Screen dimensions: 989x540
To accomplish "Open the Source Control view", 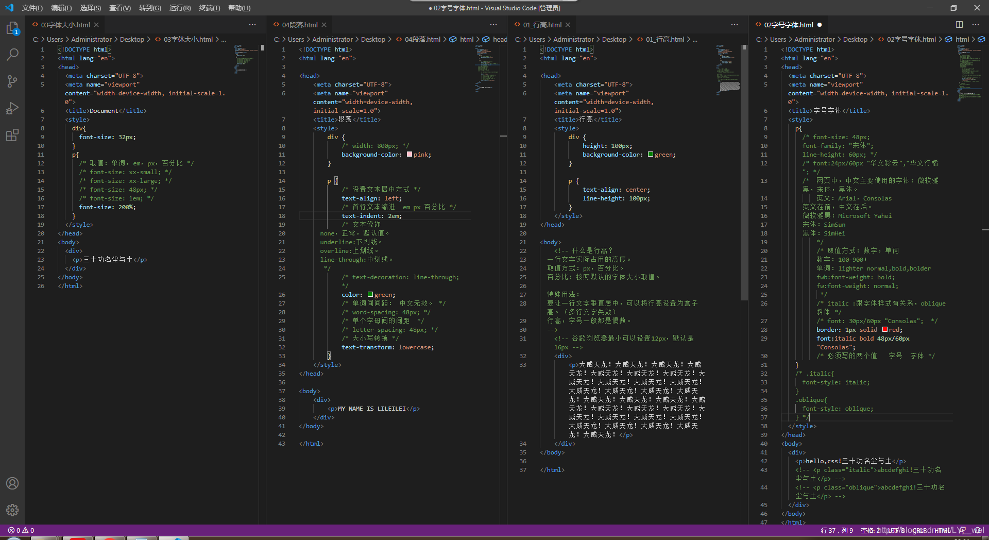I will [12, 81].
